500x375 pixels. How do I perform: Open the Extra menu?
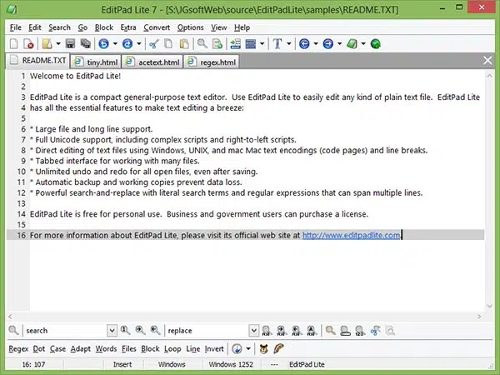128,27
